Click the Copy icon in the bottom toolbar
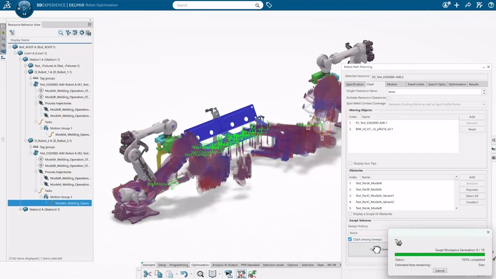496x279 pixels. (x=159, y=274)
